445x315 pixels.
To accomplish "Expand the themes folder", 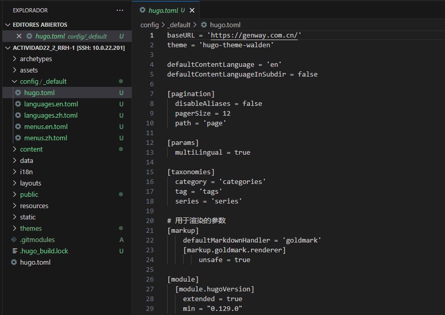I will (x=14, y=228).
